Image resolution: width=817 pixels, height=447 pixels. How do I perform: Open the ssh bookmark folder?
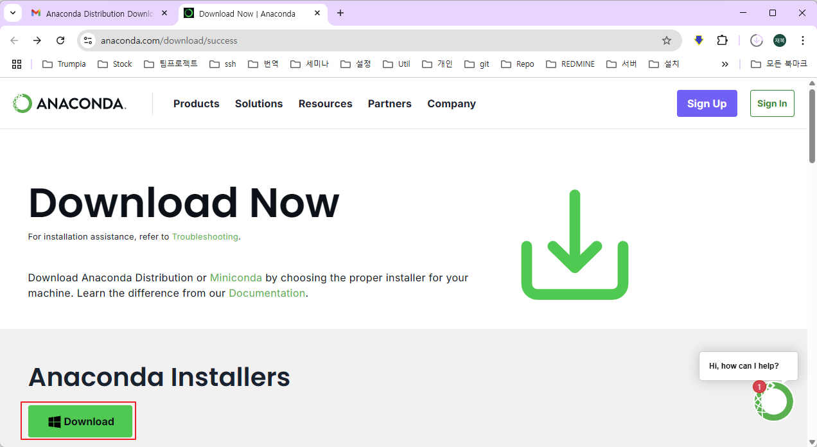coord(223,64)
